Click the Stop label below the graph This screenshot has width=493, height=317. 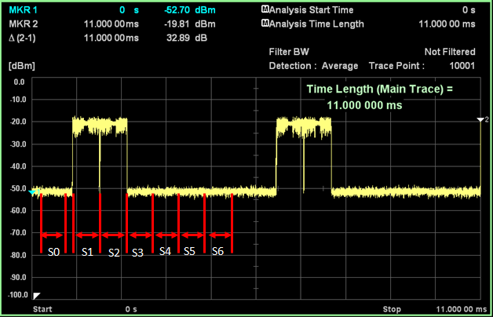pyautogui.click(x=392, y=309)
